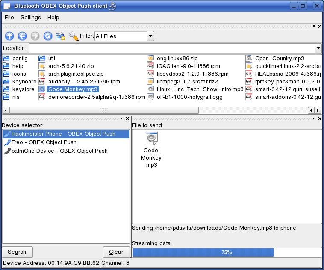Open the File menu

pyautogui.click(x=9, y=18)
